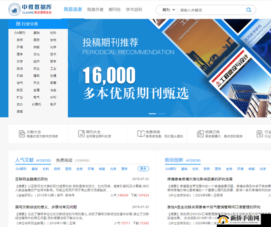
Task: Click 《学位与研究生教育》 journal source text
Action: [x=31, y=223]
